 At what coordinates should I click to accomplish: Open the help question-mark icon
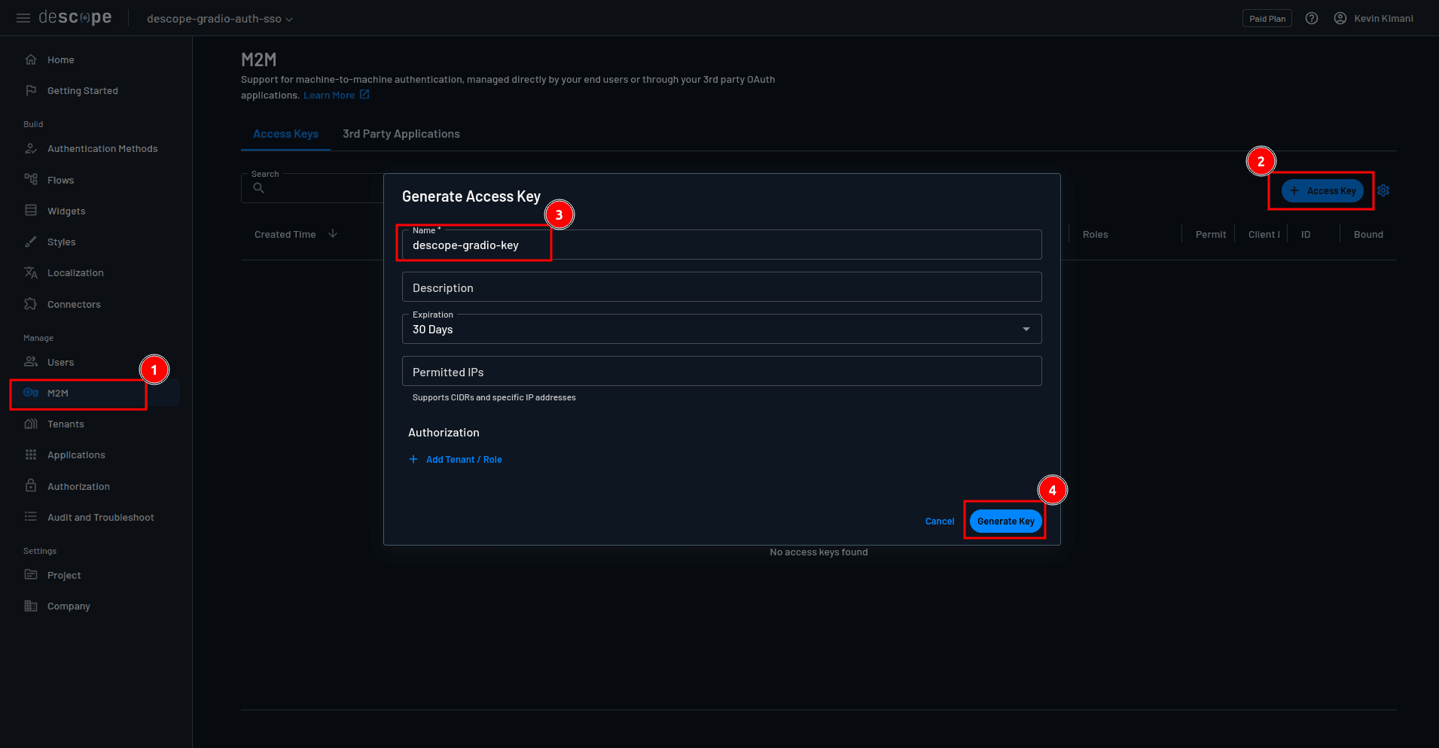[x=1312, y=18]
